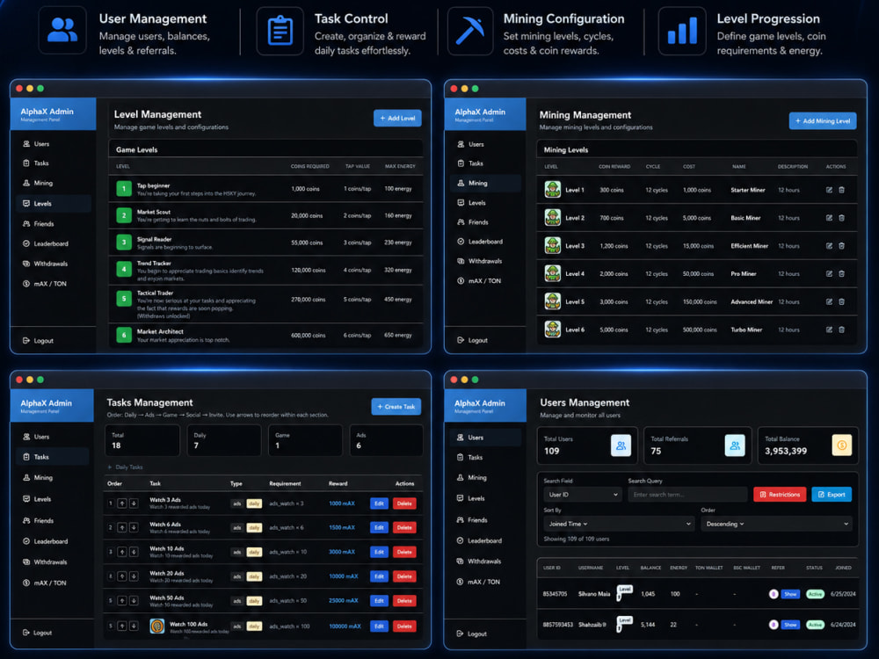The width and height of the screenshot is (879, 659).
Task: Click Show button in Silvano Maia row
Action: click(790, 594)
